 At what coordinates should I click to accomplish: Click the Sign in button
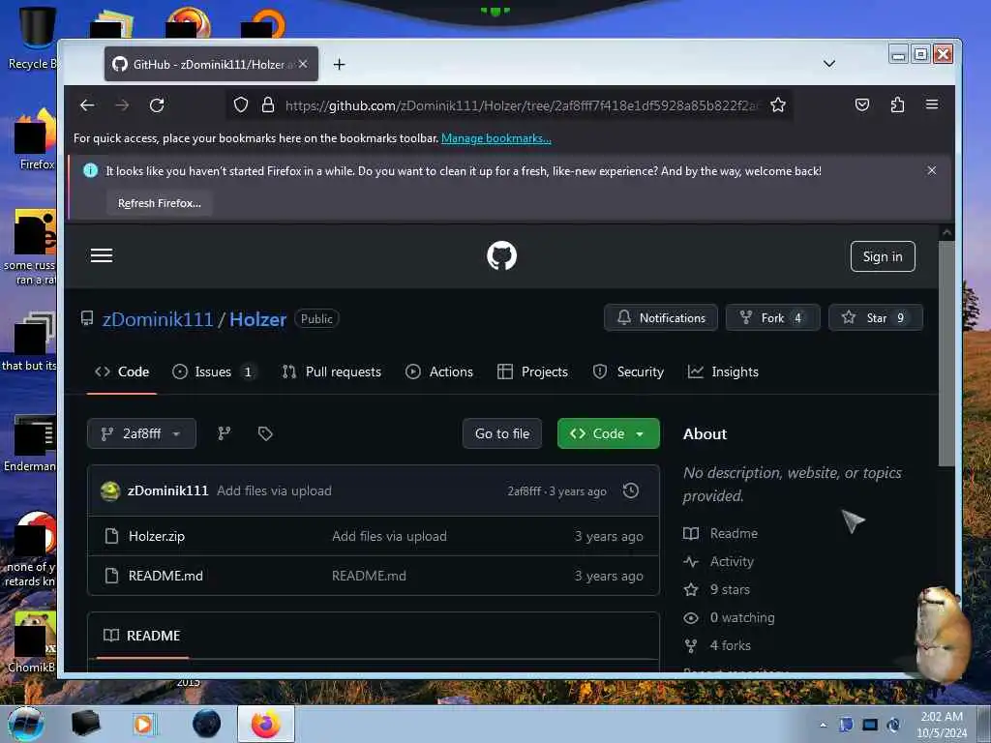tap(883, 256)
